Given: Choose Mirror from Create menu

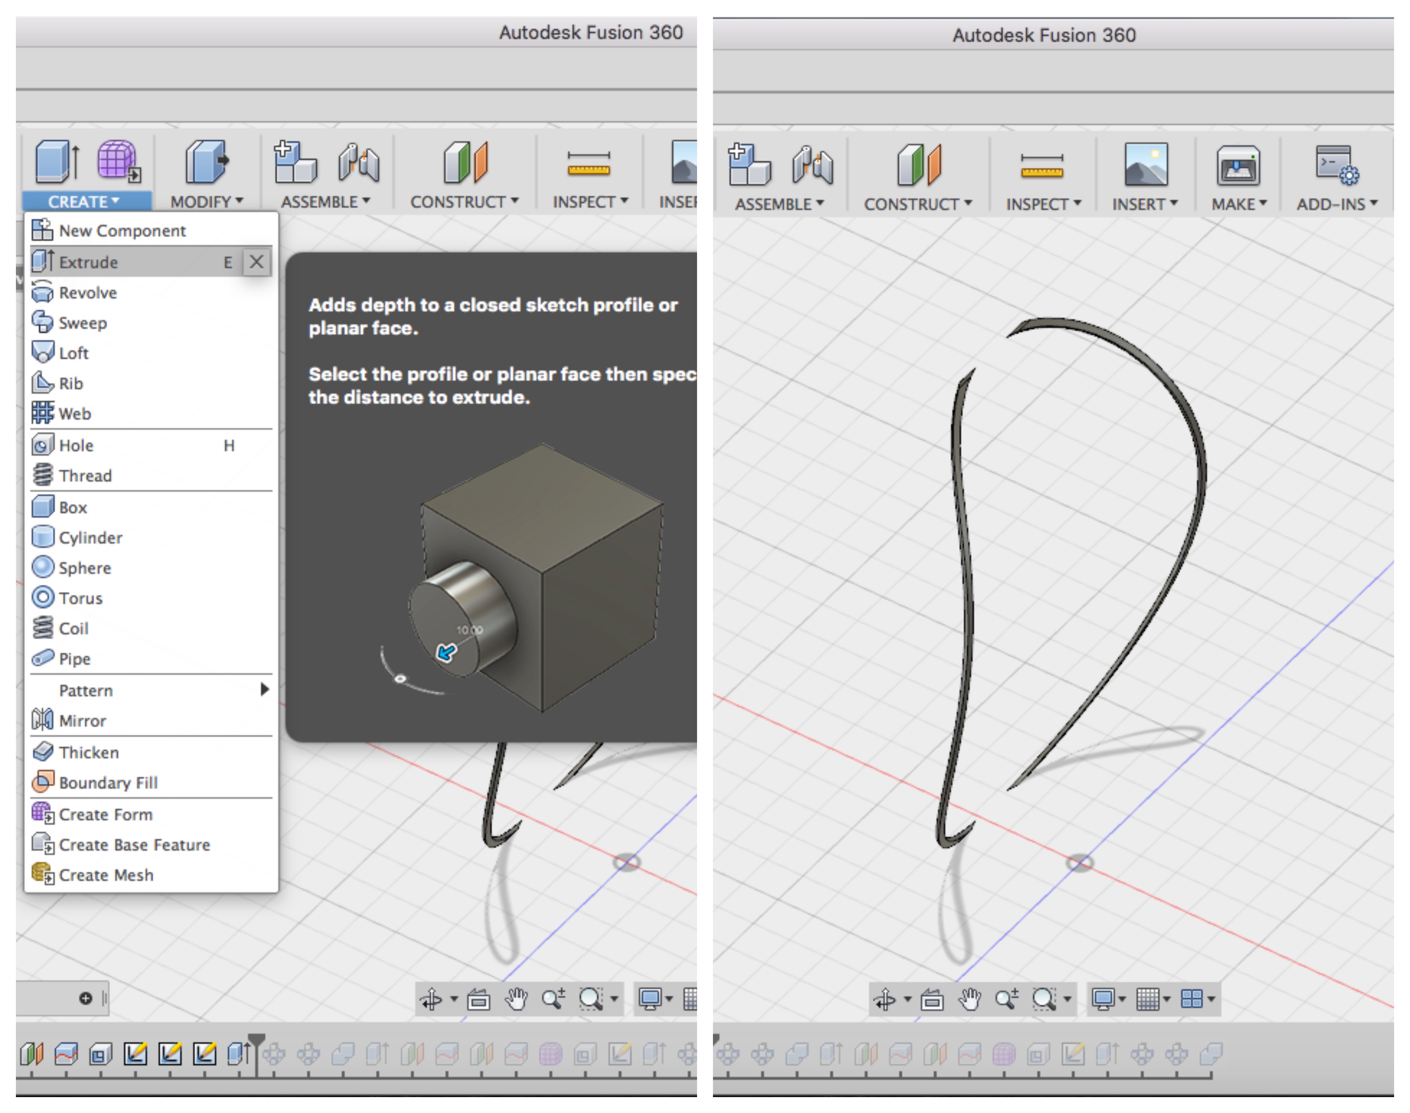Looking at the screenshot, I should [x=151, y=721].
